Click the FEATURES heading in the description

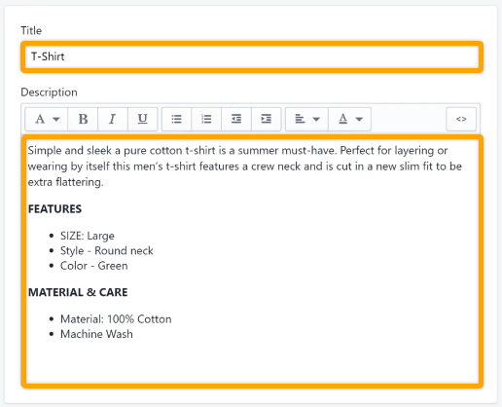pyautogui.click(x=54, y=209)
